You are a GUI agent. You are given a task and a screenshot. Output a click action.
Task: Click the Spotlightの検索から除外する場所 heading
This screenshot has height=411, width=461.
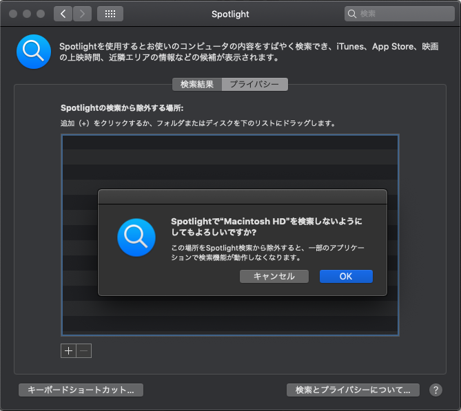(122, 108)
